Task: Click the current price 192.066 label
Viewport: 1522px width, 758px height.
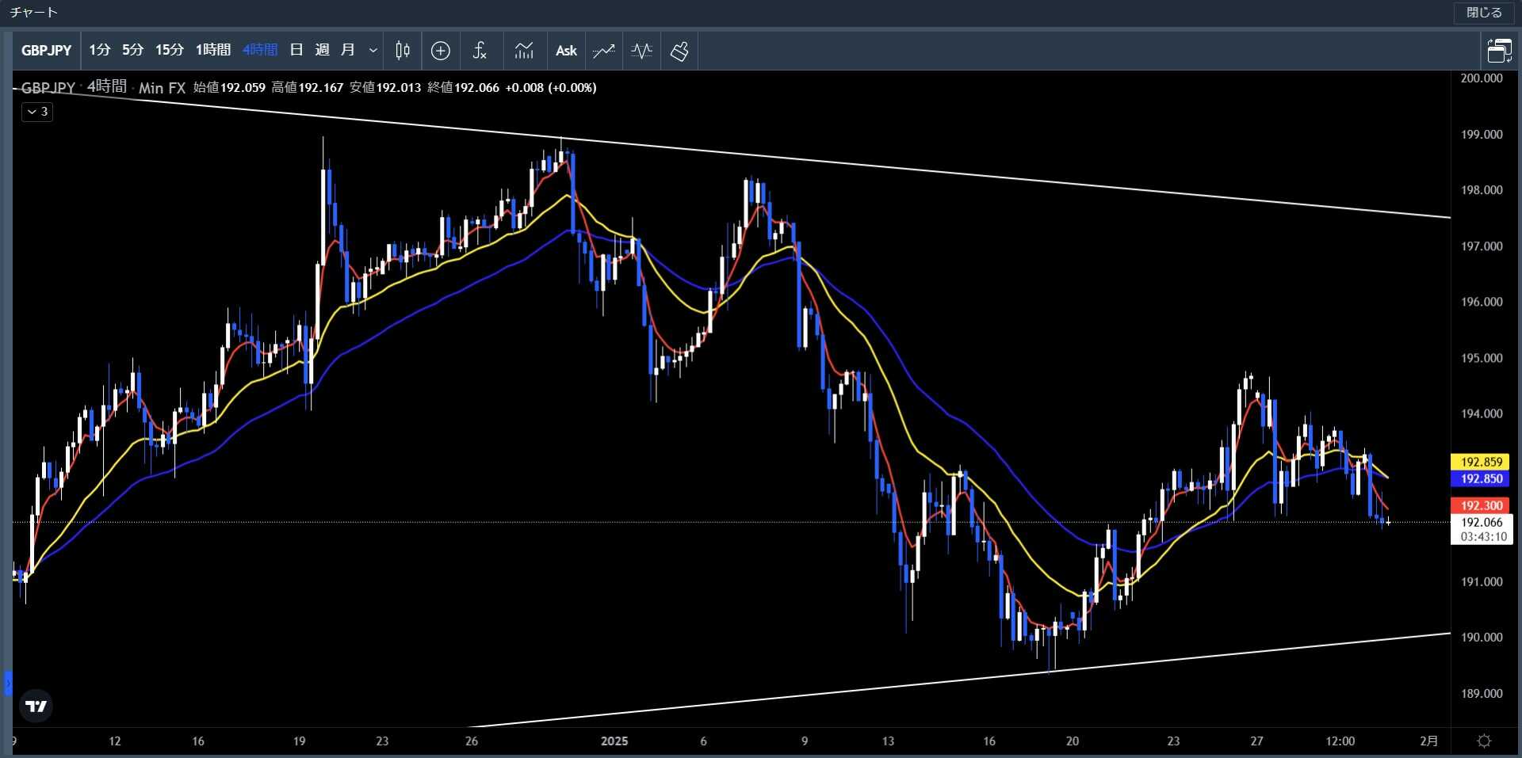Action: pos(1482,522)
